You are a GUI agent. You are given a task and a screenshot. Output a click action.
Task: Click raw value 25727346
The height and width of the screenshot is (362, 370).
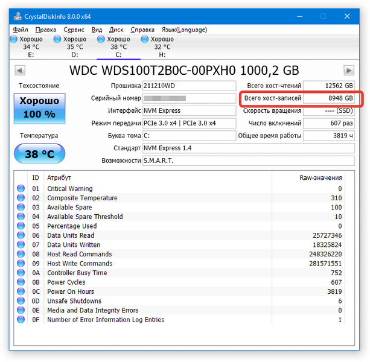pos(327,235)
